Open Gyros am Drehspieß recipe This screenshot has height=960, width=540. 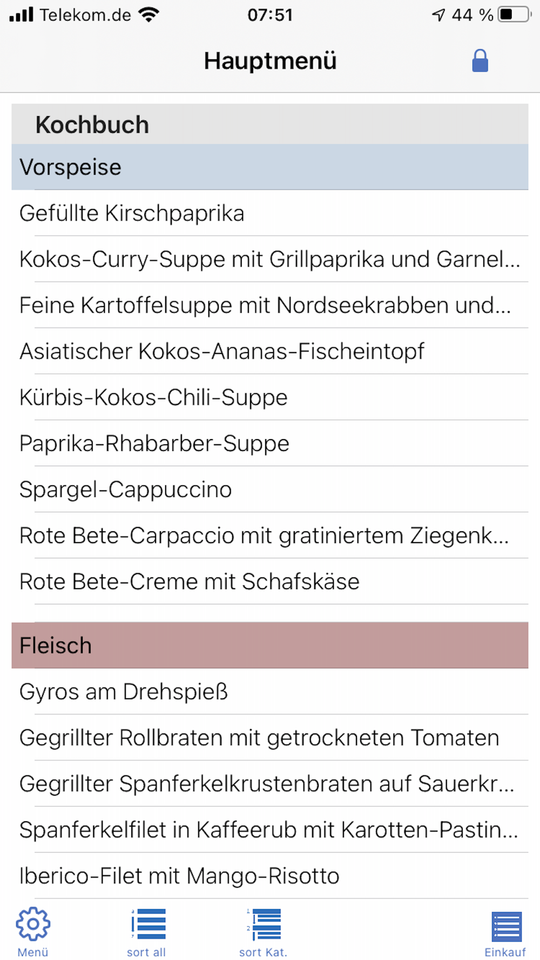[270, 691]
